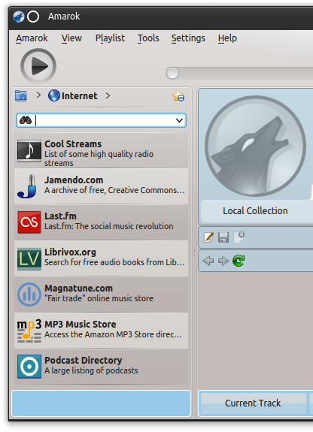Viewport: 313px width, 432px height.
Task: Focus the service search filter field
Action: coord(102,120)
